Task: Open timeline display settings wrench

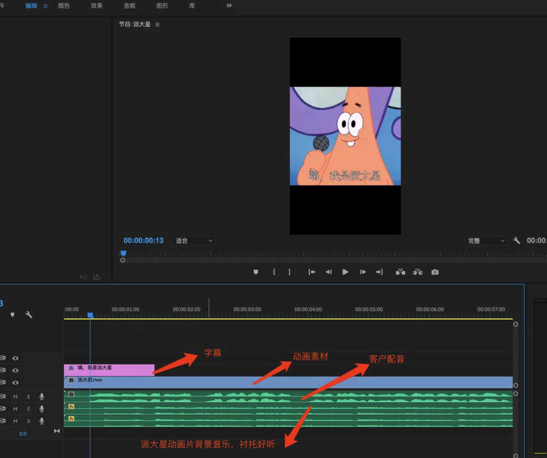Action: 29,314
